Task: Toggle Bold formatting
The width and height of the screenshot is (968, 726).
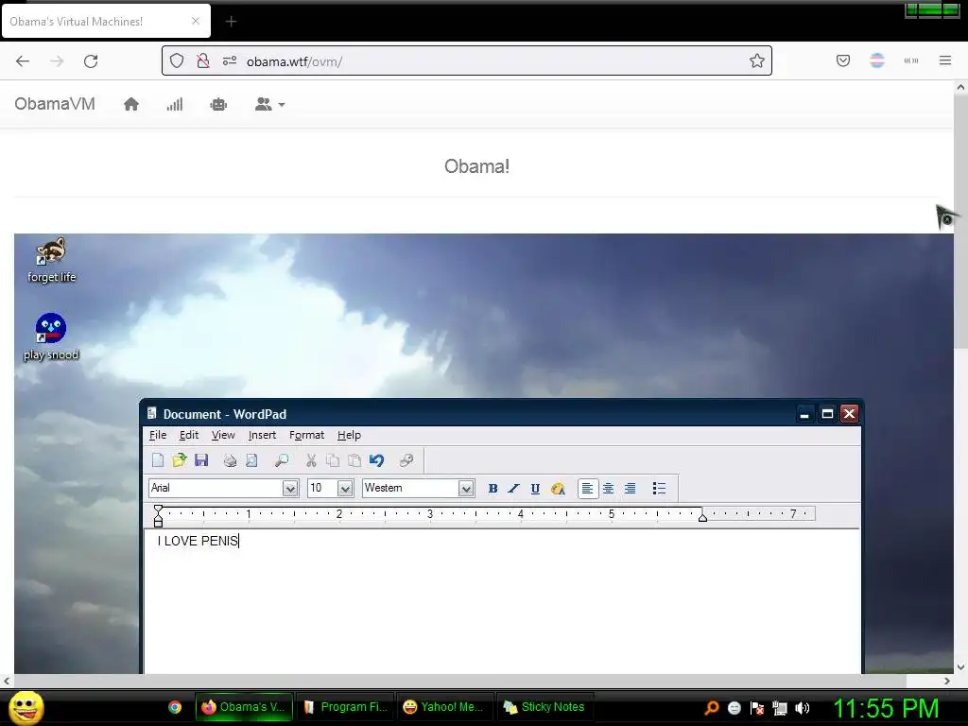Action: pos(493,489)
